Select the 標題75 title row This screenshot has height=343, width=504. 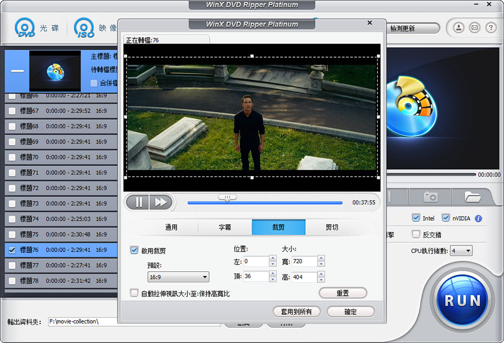[61, 235]
